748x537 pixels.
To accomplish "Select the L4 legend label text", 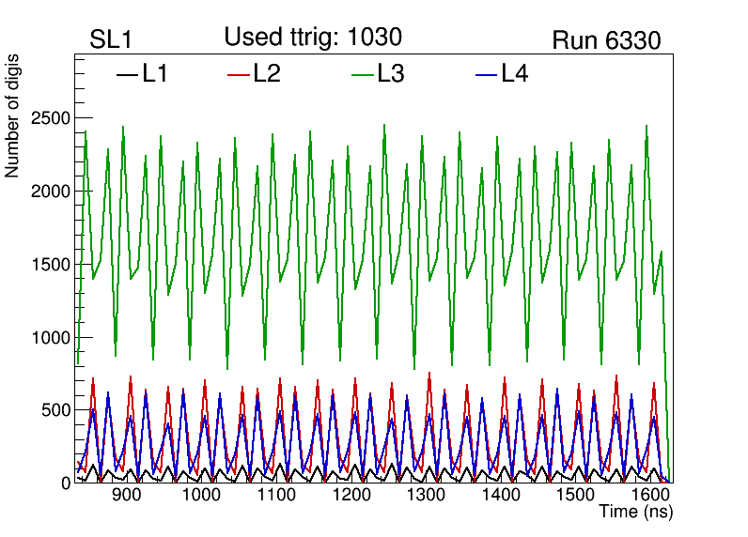I will [514, 74].
